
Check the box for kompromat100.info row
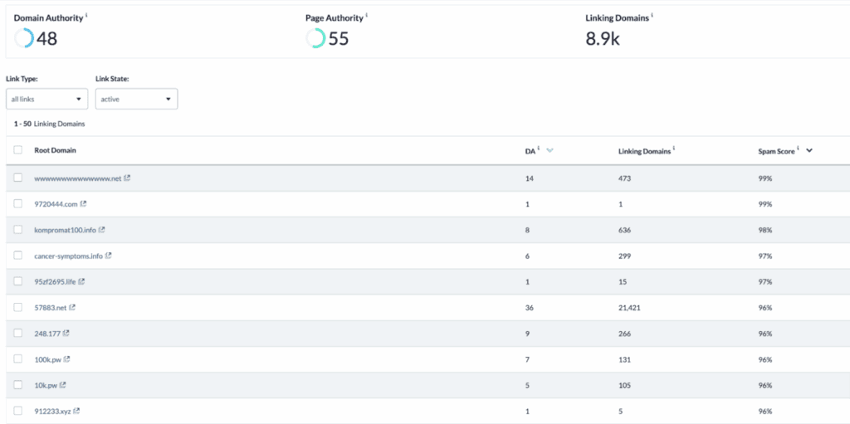tap(18, 230)
